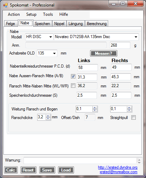Click the Rechts column heading
The image size is (146, 178).
click(120, 60)
